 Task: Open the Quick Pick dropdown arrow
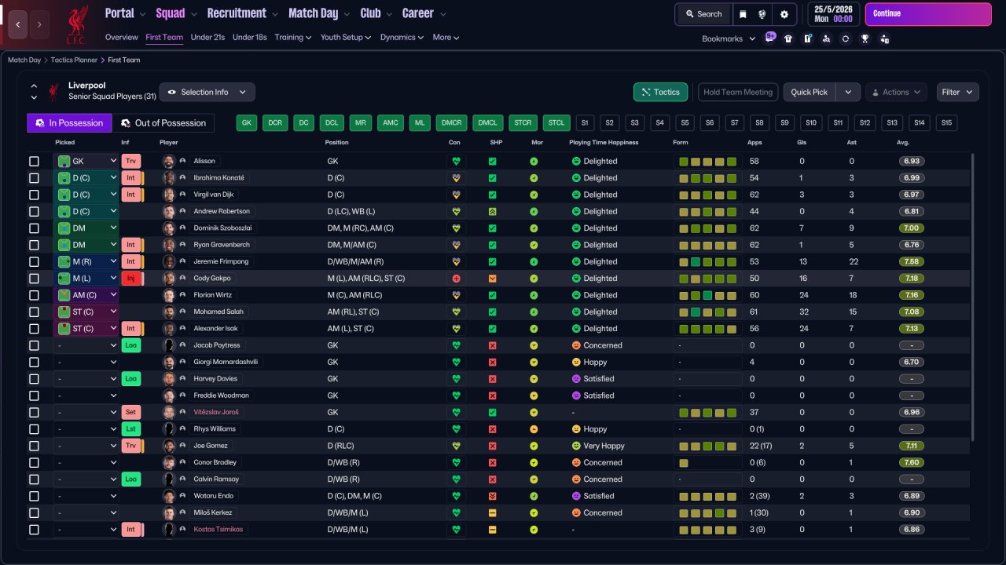pyautogui.click(x=848, y=92)
